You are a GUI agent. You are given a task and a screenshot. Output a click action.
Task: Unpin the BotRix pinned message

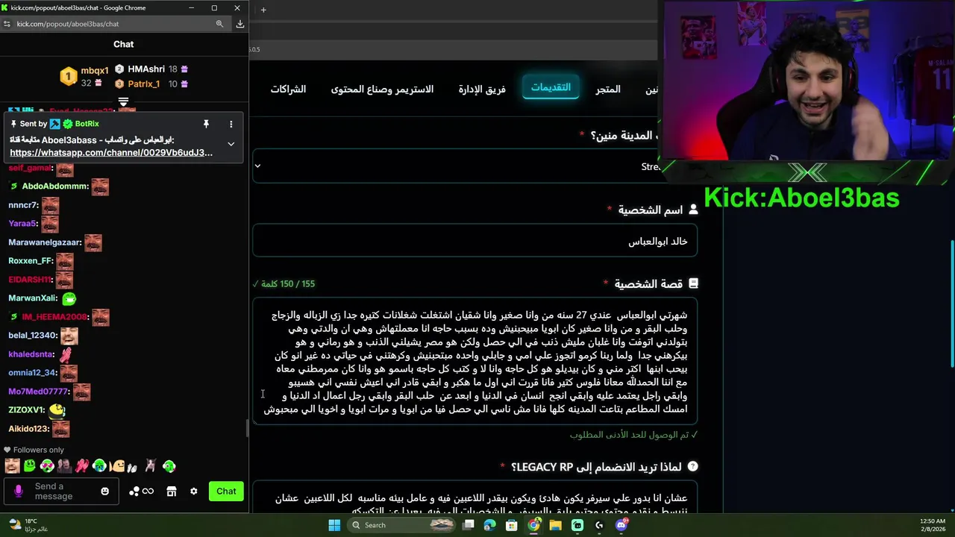point(206,124)
